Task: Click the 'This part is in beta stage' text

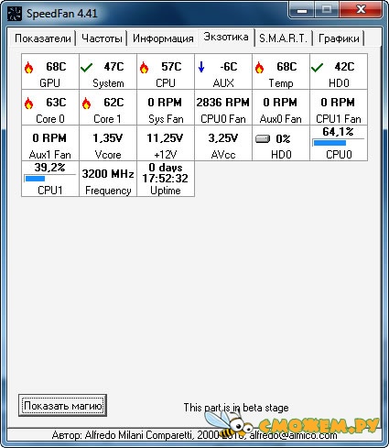Action: (236, 408)
